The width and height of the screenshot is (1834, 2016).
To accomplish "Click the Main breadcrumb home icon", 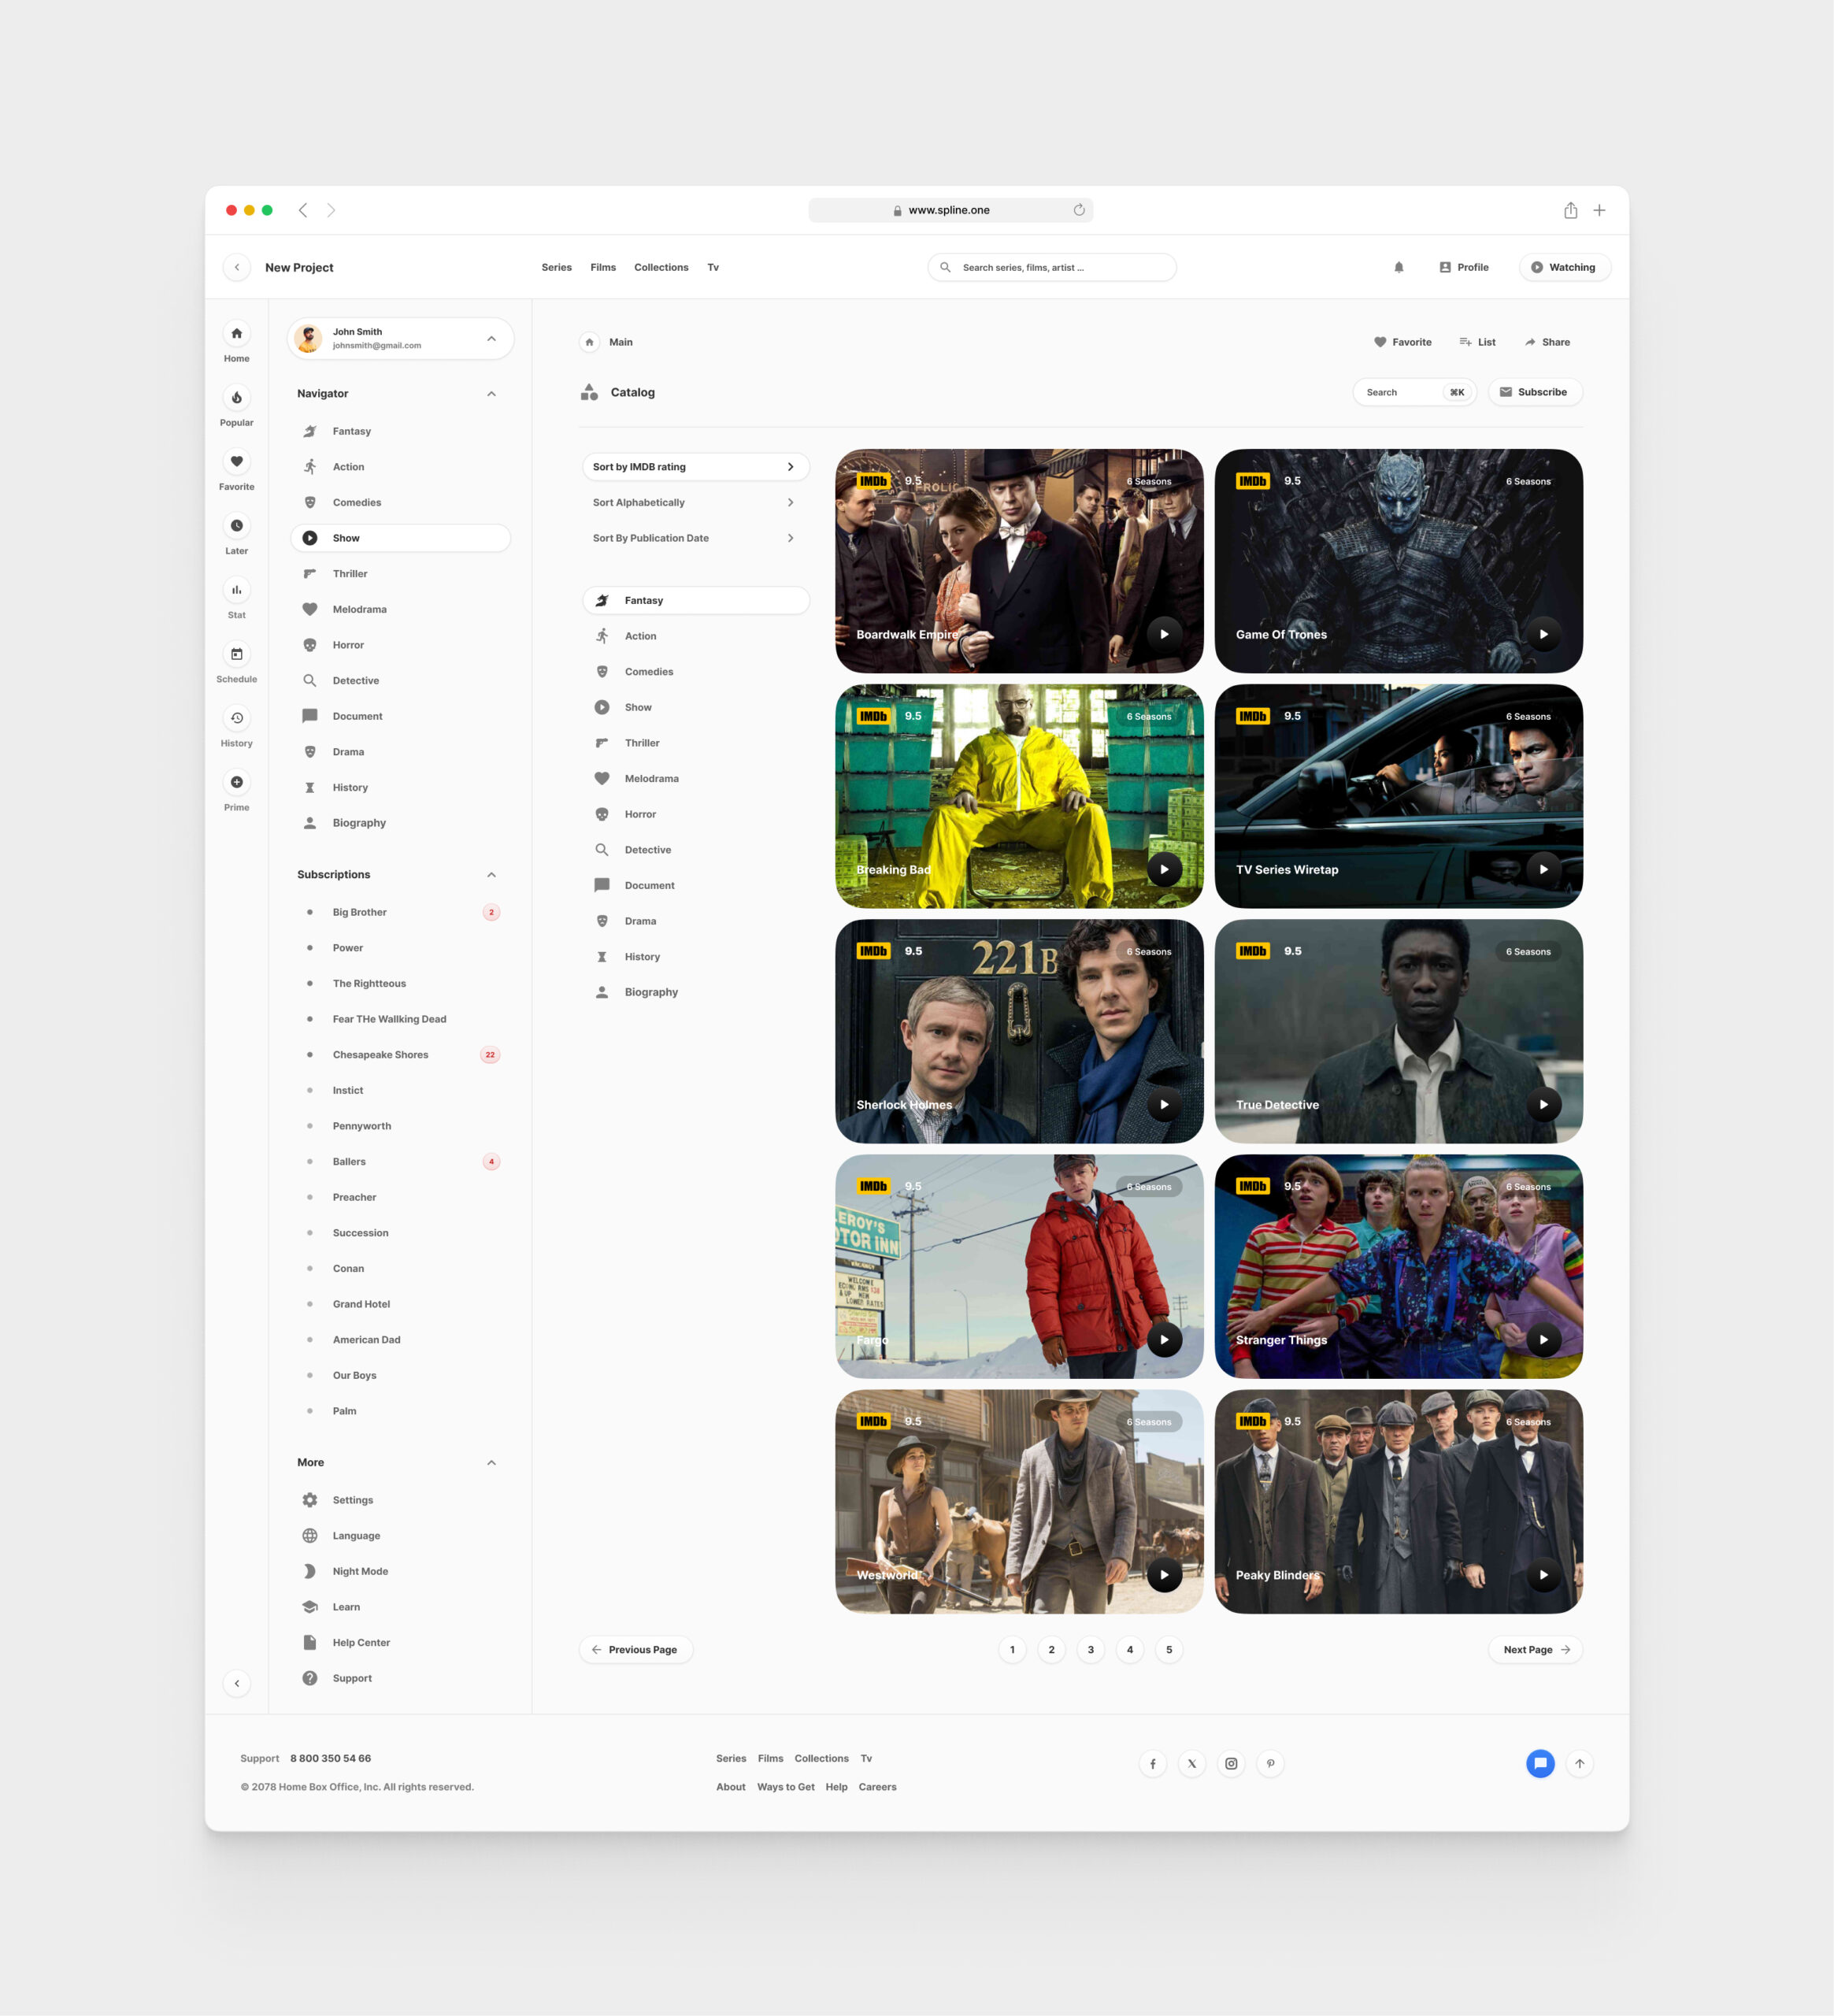I will pos(589,342).
